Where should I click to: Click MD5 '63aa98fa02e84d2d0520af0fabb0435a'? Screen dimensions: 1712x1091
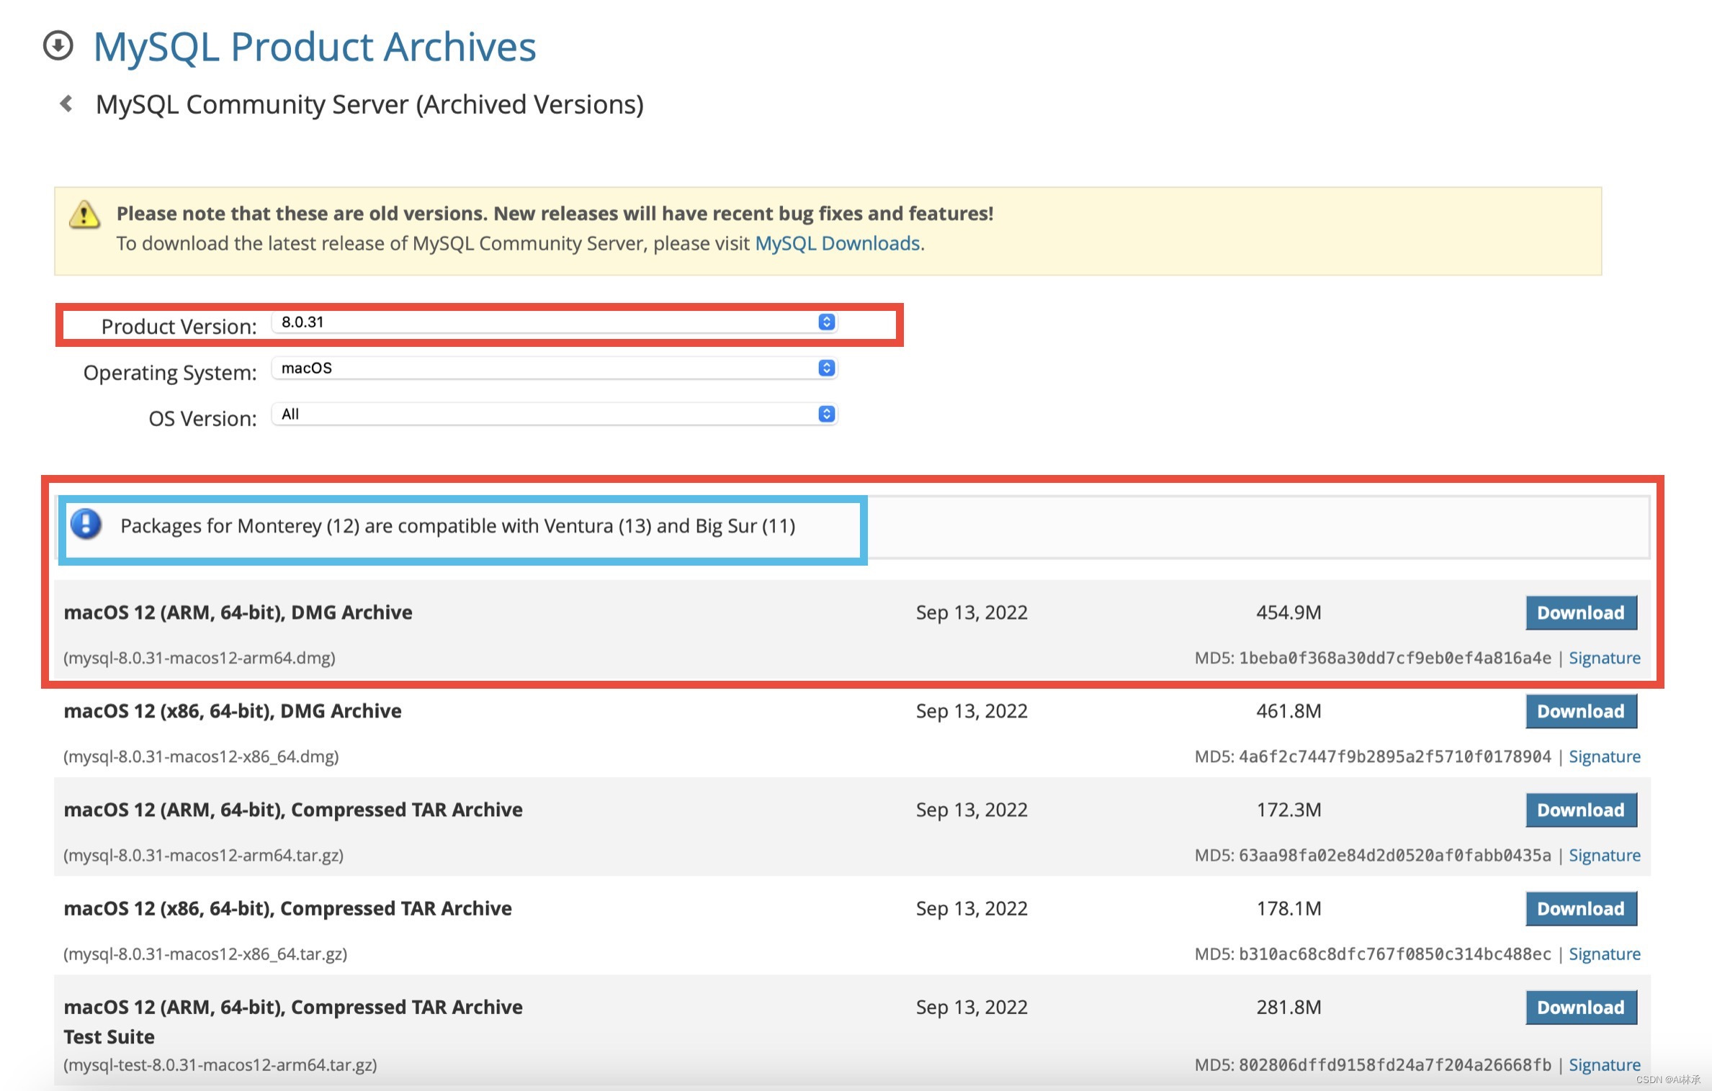(x=1395, y=855)
